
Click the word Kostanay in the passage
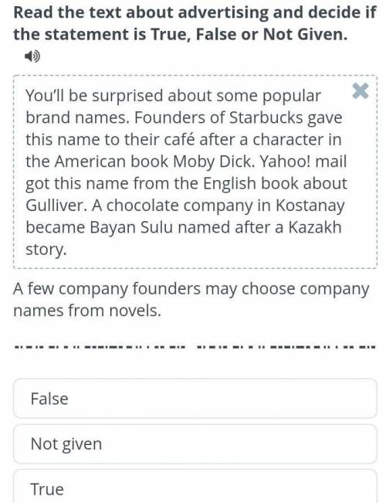click(310, 206)
